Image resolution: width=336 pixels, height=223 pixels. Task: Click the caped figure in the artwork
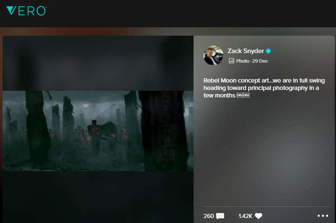pyautogui.click(x=95, y=132)
